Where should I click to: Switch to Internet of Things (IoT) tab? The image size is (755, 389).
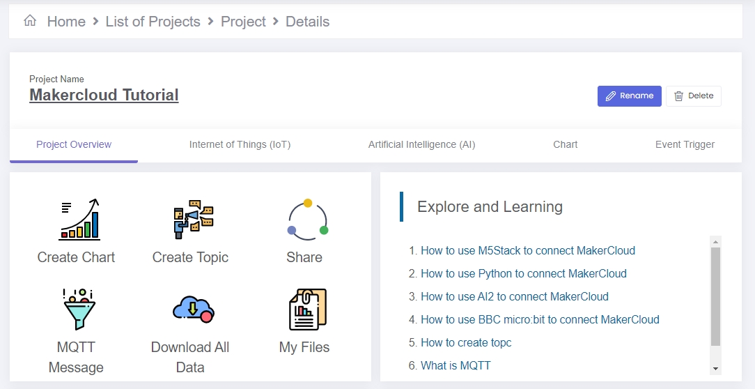[x=240, y=144]
